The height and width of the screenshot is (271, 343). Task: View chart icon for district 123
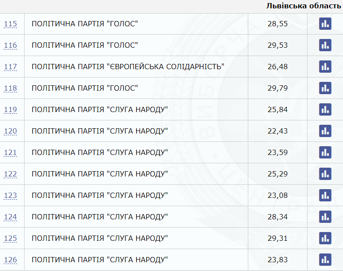(325, 195)
